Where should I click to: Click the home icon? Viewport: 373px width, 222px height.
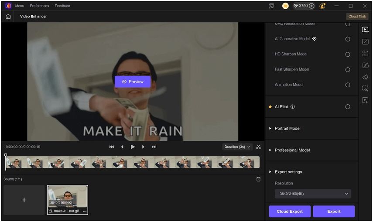tap(8, 17)
